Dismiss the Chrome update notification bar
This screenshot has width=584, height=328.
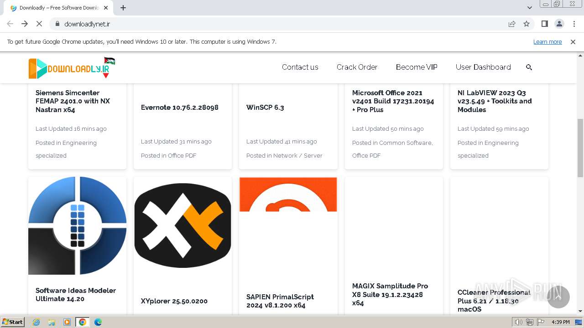click(x=573, y=41)
